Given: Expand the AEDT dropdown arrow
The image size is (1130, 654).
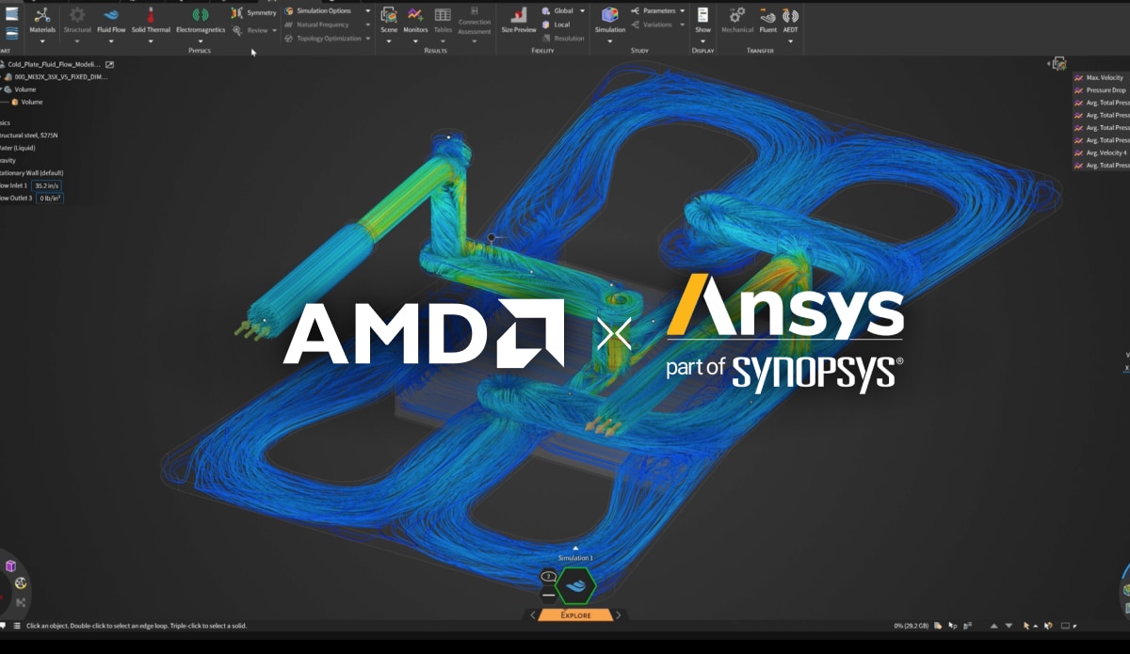Looking at the screenshot, I should point(791,41).
